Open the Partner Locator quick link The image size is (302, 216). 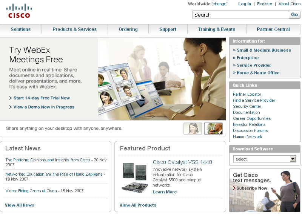point(247,94)
